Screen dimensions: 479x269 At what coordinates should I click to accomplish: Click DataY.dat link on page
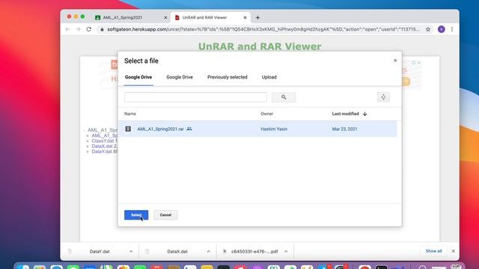tap(102, 151)
